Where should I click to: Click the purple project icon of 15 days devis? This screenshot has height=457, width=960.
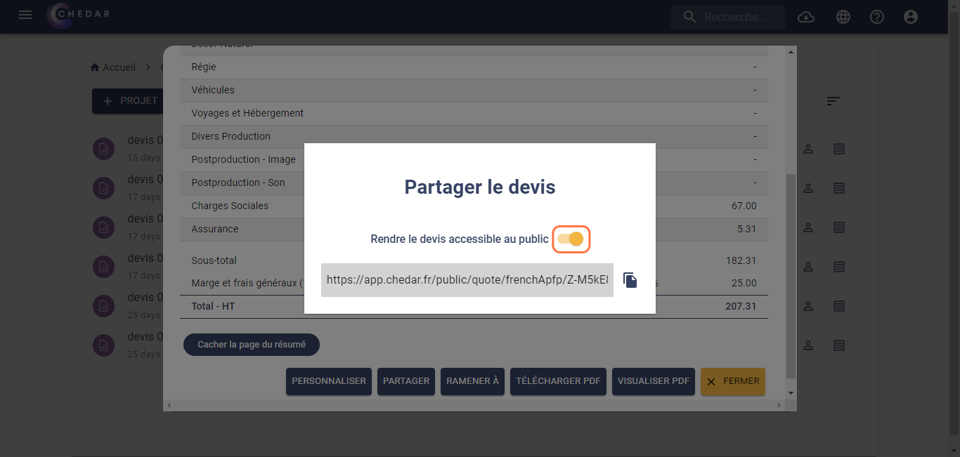point(104,149)
